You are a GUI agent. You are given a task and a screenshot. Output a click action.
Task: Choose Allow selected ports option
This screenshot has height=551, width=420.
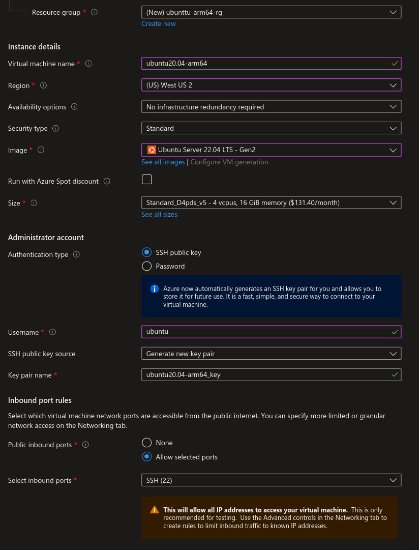click(x=147, y=457)
